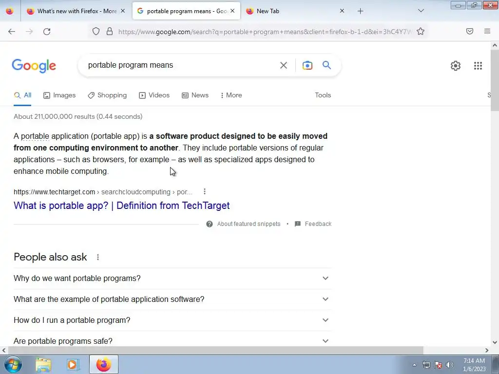
Task: Open What is portable app TechTarget link
Action: (x=121, y=206)
